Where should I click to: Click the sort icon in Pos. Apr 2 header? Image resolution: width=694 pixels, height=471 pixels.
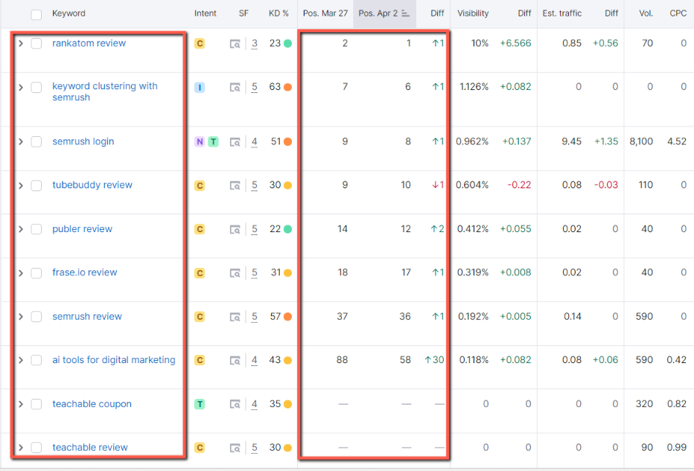coord(405,13)
